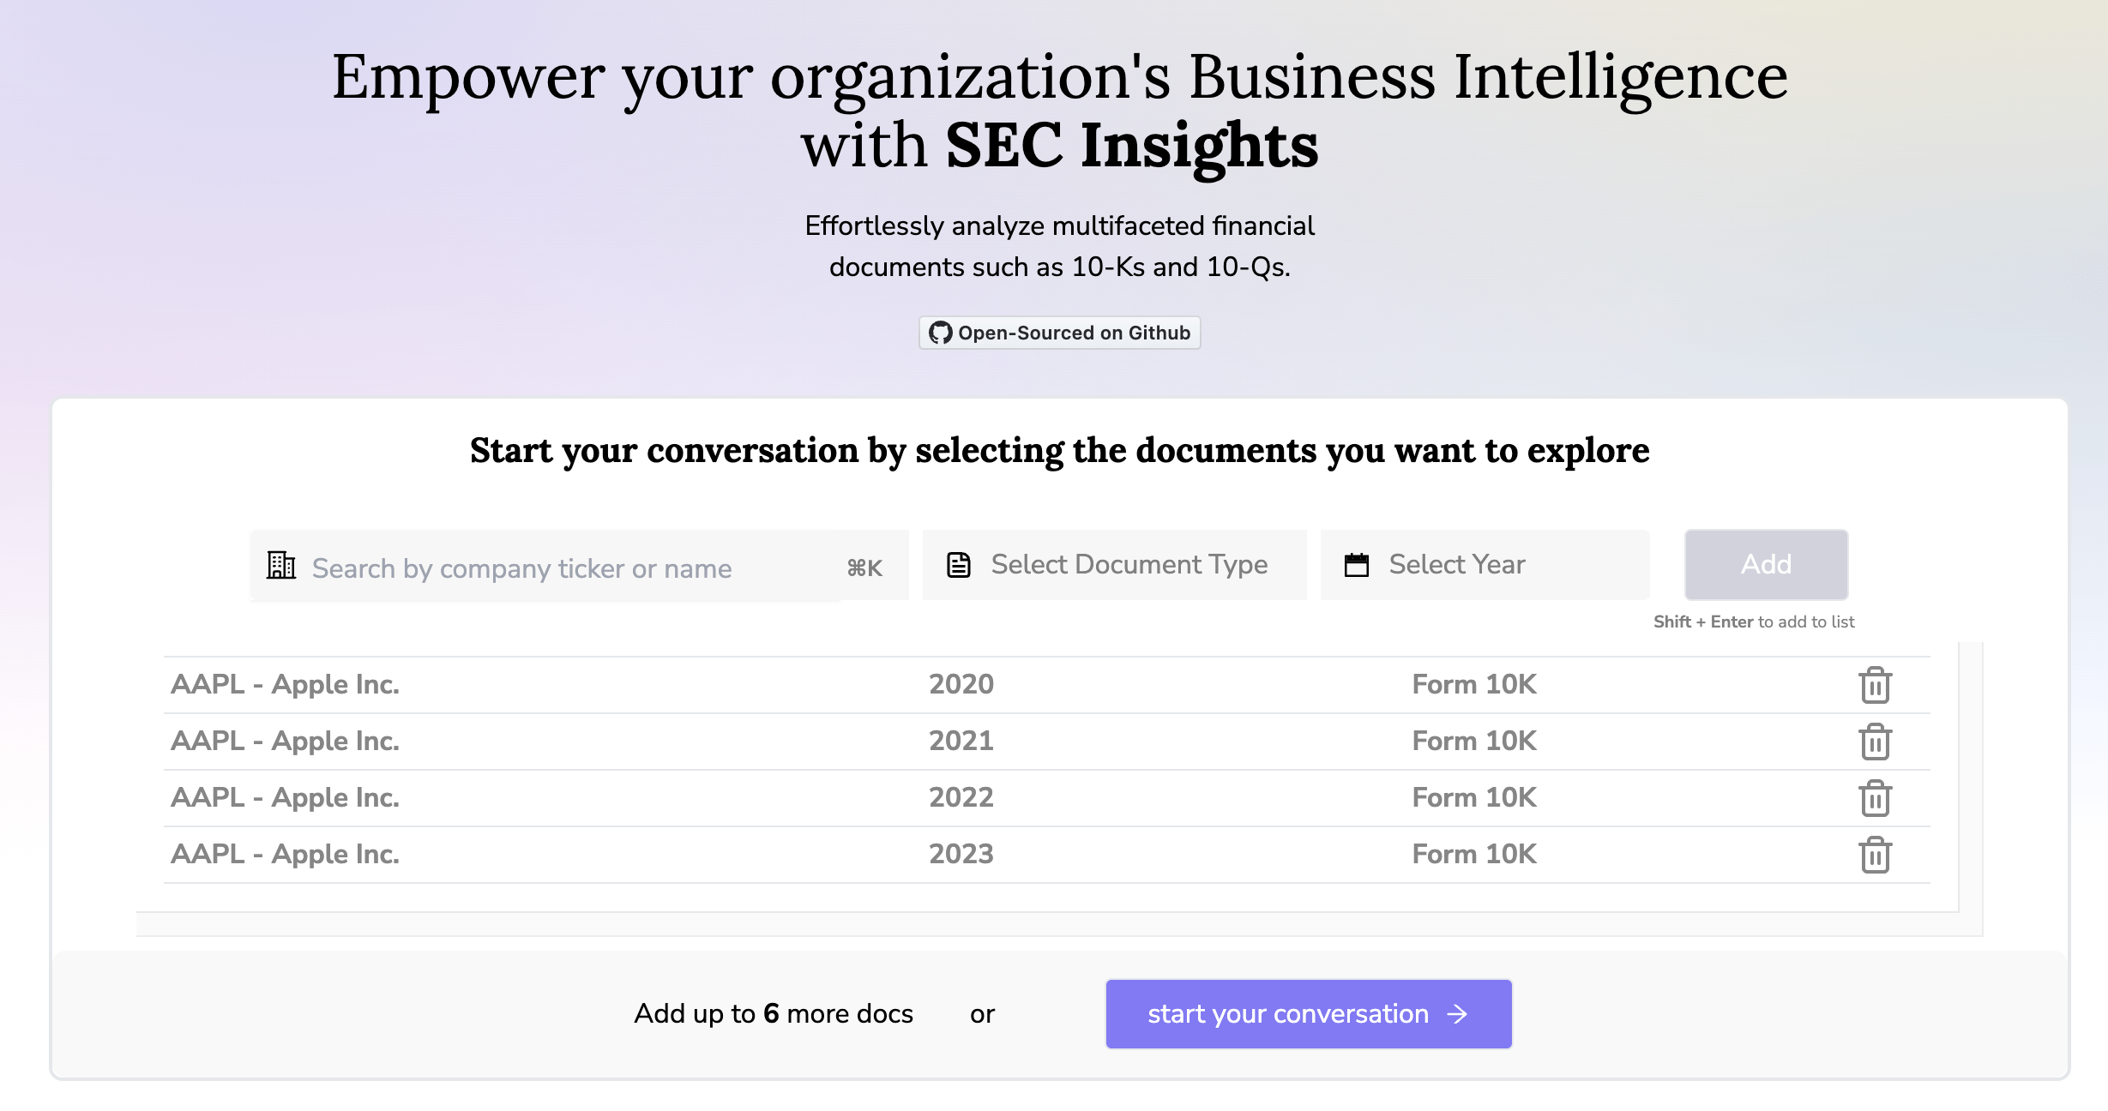Screen dimensions: 2108x1111
Task: Click the AAPL 2022 row company name
Action: [x=286, y=797]
